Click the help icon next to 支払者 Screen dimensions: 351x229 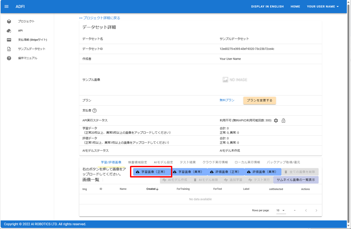click(95, 110)
